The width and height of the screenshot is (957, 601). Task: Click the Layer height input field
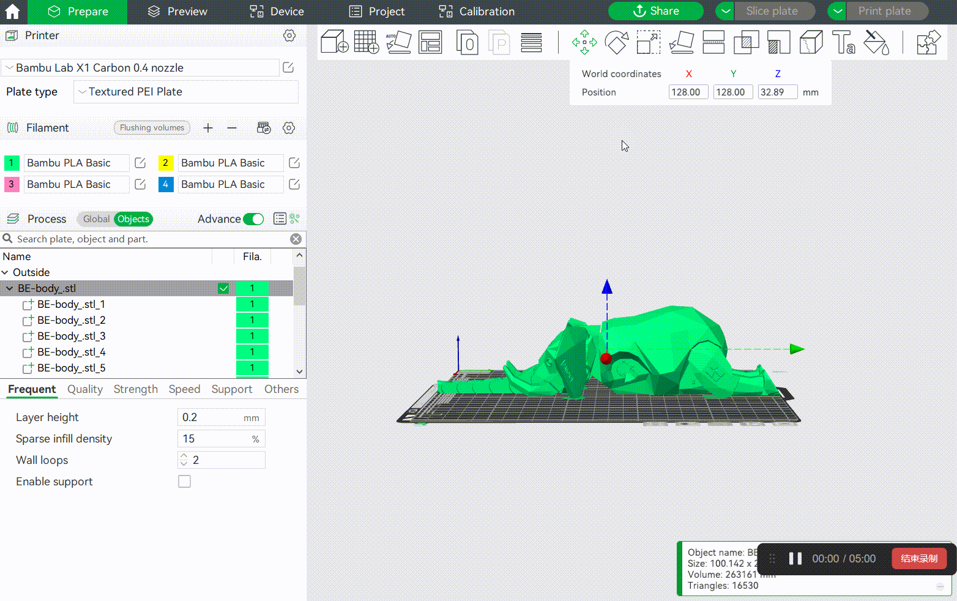point(222,417)
